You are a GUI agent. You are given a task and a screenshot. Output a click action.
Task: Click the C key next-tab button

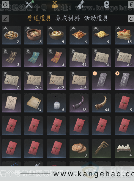131,19
